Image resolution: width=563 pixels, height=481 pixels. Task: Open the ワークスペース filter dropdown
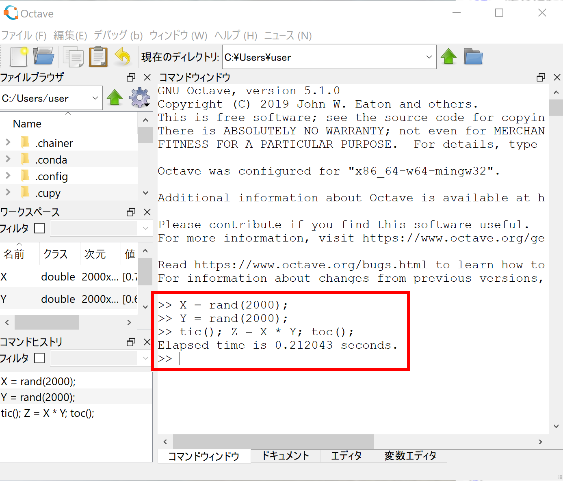click(x=145, y=228)
